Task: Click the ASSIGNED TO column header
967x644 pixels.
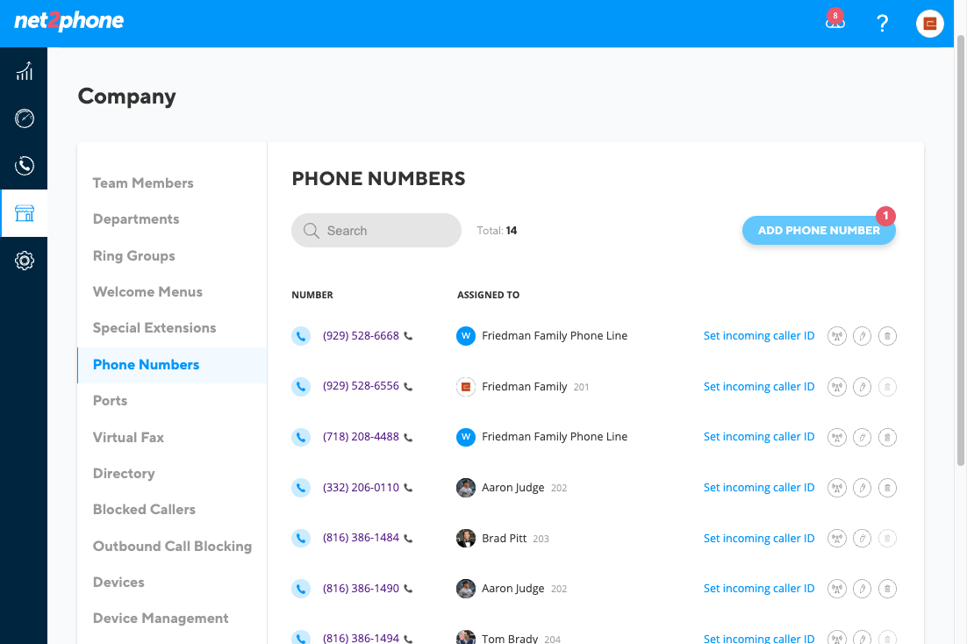Action: [x=488, y=295]
